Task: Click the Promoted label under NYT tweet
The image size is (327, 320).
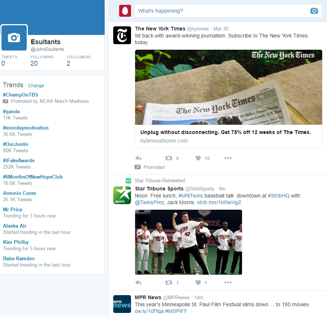Action: coord(154,167)
